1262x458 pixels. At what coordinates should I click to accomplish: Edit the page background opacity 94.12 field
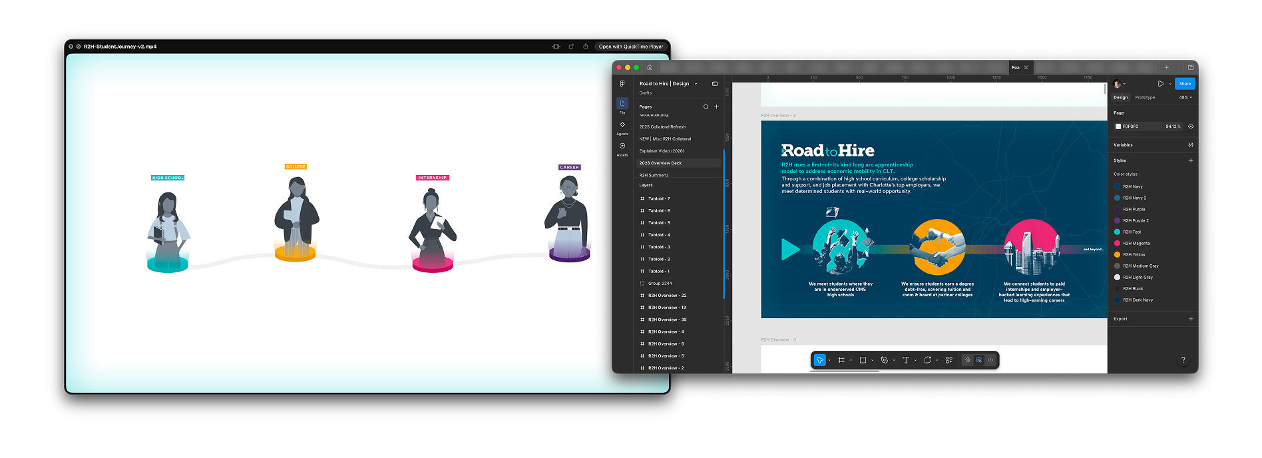click(x=1173, y=126)
